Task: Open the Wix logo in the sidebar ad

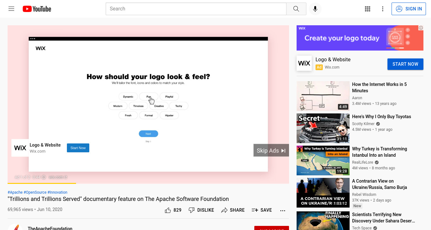Action: (304, 63)
